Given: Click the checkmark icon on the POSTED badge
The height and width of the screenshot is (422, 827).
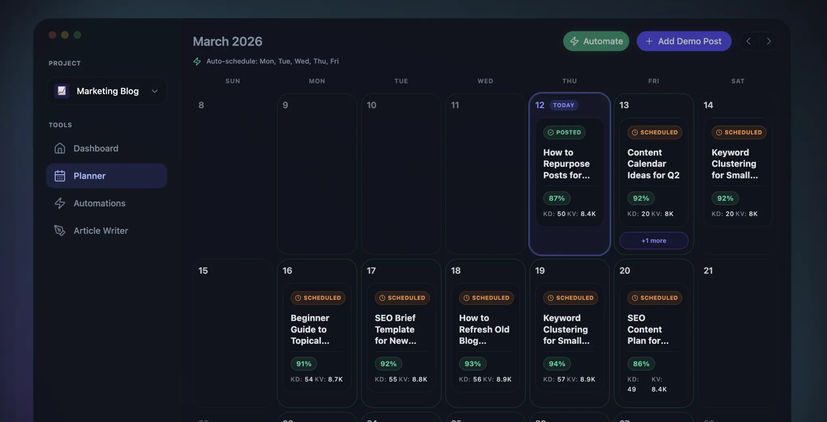Looking at the screenshot, I should point(550,132).
